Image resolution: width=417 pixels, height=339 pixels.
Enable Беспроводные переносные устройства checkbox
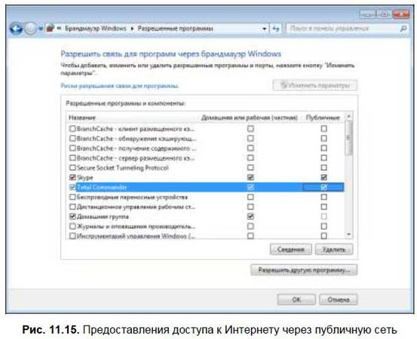point(72,197)
